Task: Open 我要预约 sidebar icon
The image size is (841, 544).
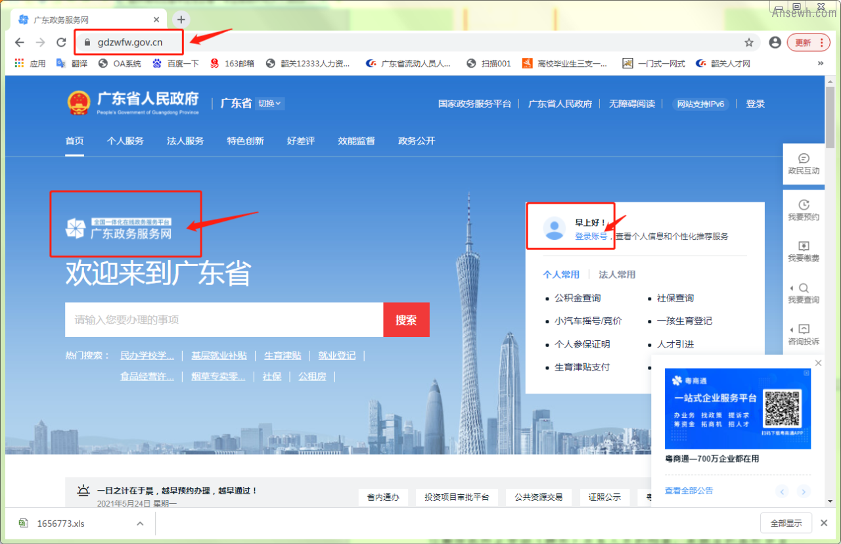Action: 804,210
